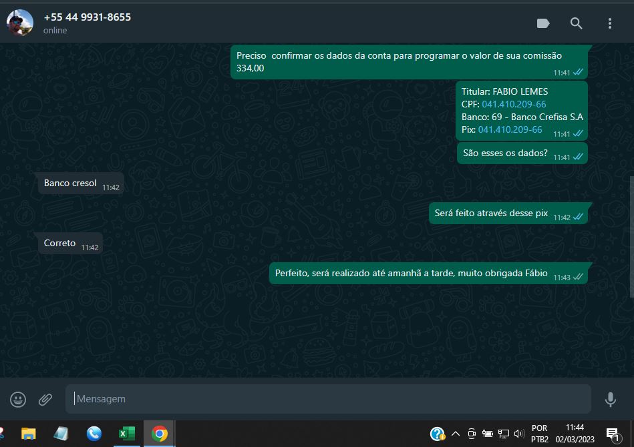Click the 'Banco cresol' message bubble
This screenshot has width=634, height=447.
coord(71,183)
